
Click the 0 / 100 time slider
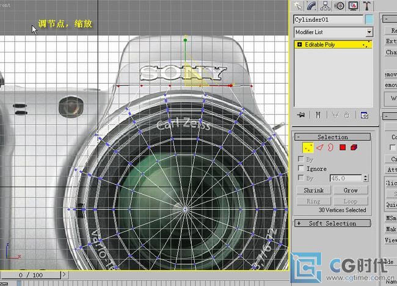31,275
